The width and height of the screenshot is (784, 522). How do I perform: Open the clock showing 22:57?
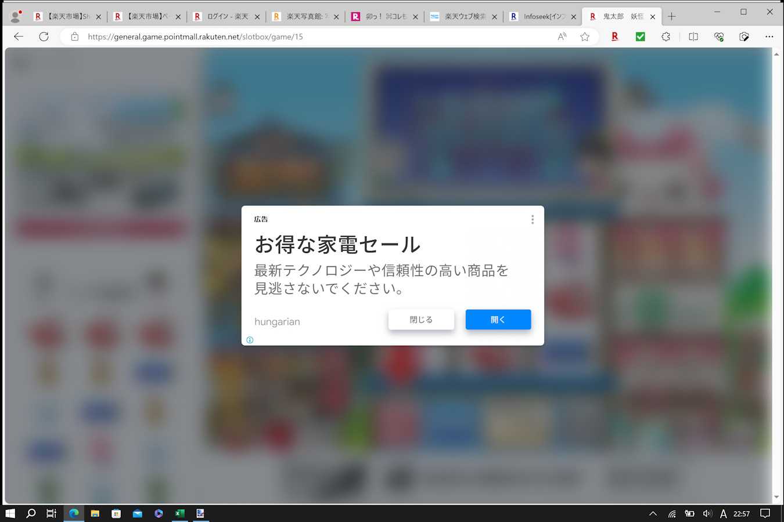click(x=742, y=513)
